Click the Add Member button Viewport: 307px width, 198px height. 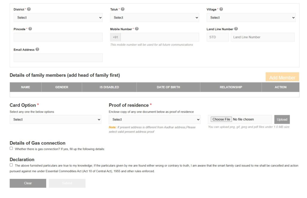pos(282,77)
